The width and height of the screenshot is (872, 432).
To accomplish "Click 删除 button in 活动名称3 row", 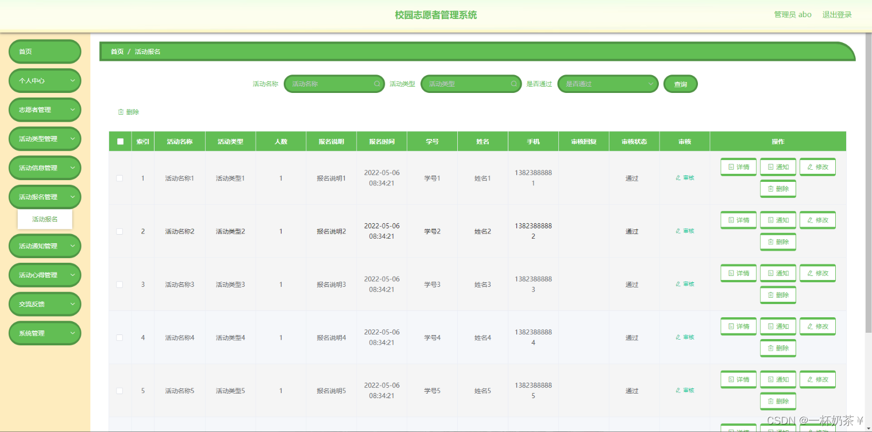I will click(778, 295).
